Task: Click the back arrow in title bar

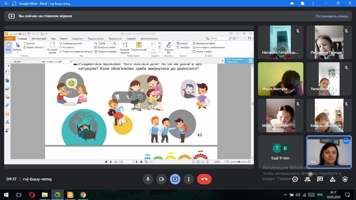Action: click(7, 4)
